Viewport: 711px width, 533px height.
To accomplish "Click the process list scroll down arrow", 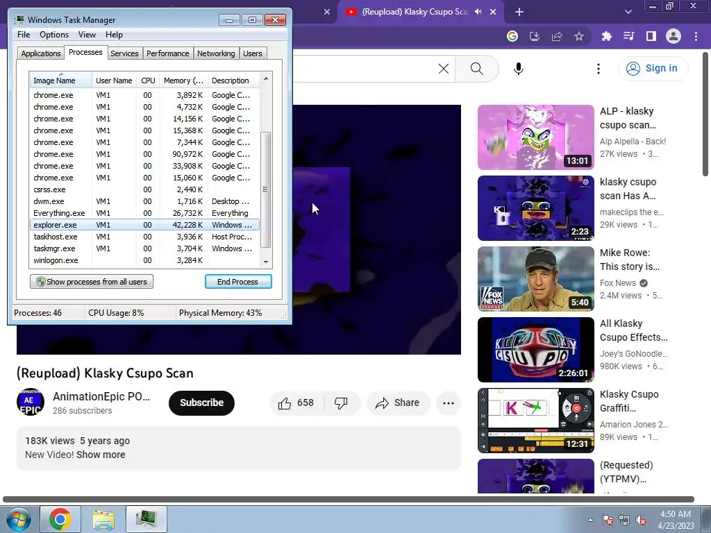I will click(x=266, y=262).
